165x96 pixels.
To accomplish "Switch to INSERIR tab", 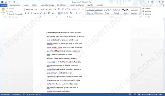I will click(26, 5).
